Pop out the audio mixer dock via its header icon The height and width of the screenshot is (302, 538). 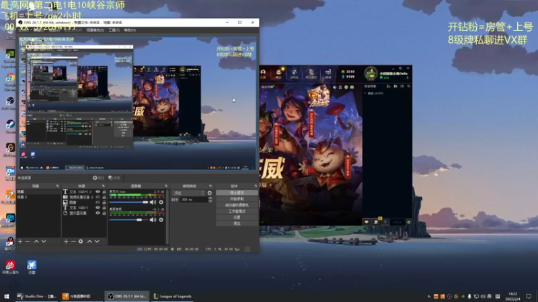point(166,186)
